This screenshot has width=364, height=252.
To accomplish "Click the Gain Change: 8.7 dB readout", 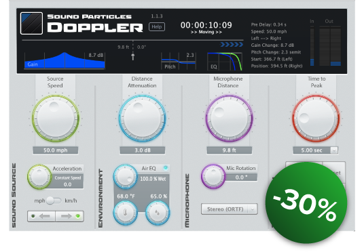I will tap(272, 45).
